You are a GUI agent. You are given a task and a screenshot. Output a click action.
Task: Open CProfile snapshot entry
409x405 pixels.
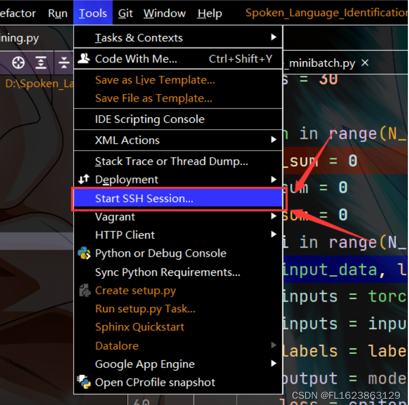178,383
